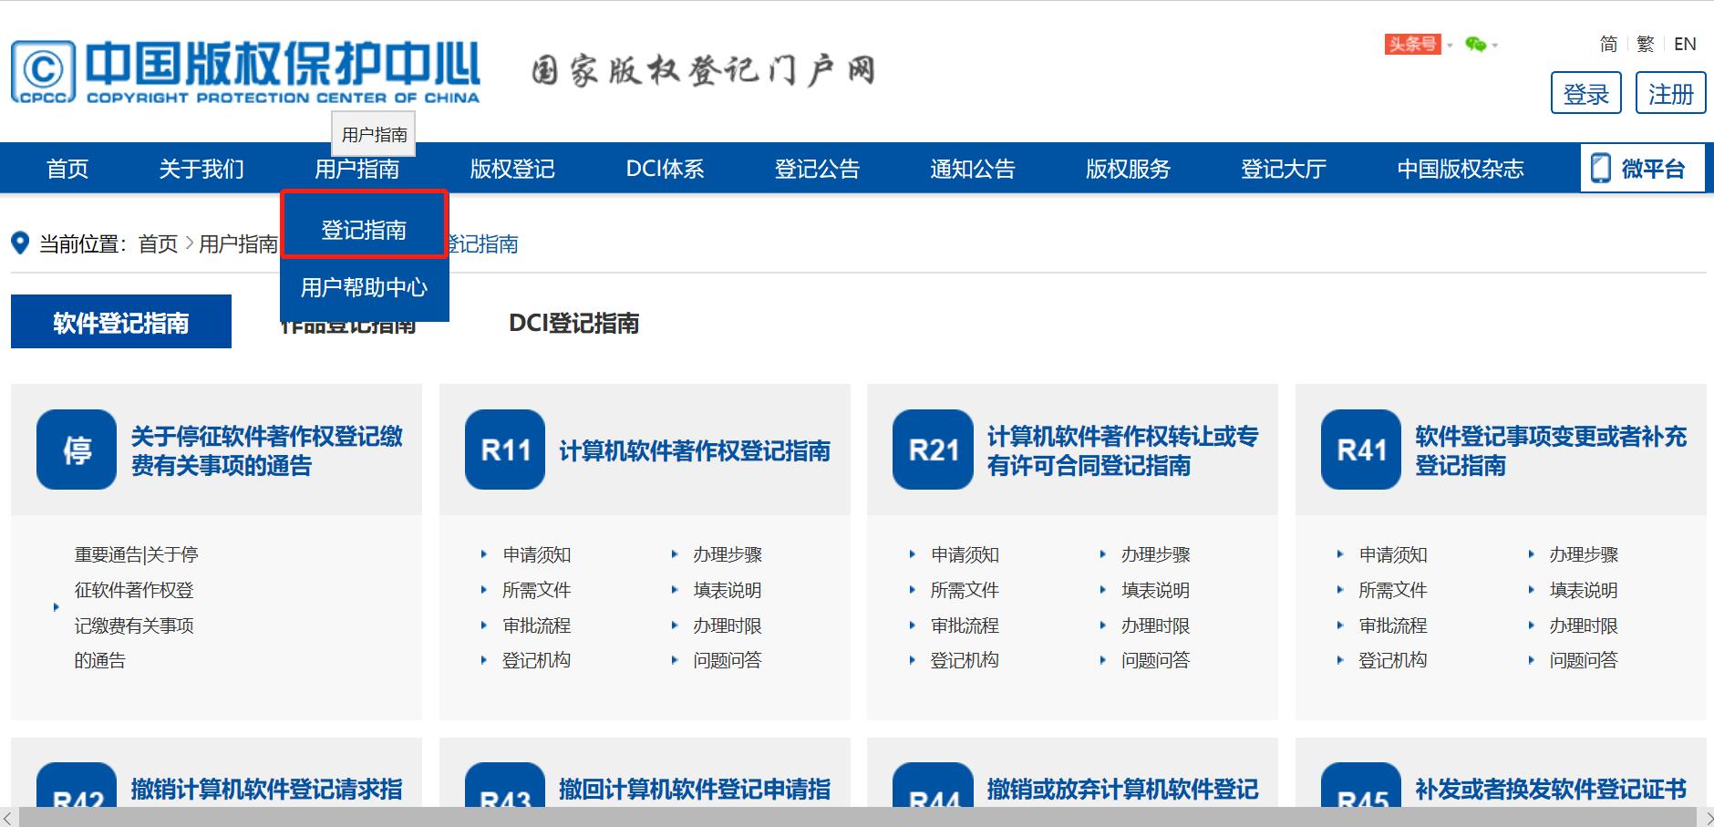1714x827 pixels.
Task: Click the green WeChat icon in header
Action: pos(1477,43)
